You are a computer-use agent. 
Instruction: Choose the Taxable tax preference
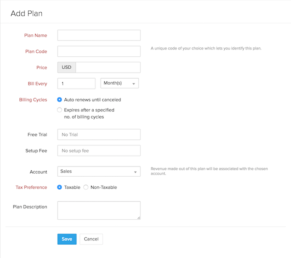pos(60,187)
